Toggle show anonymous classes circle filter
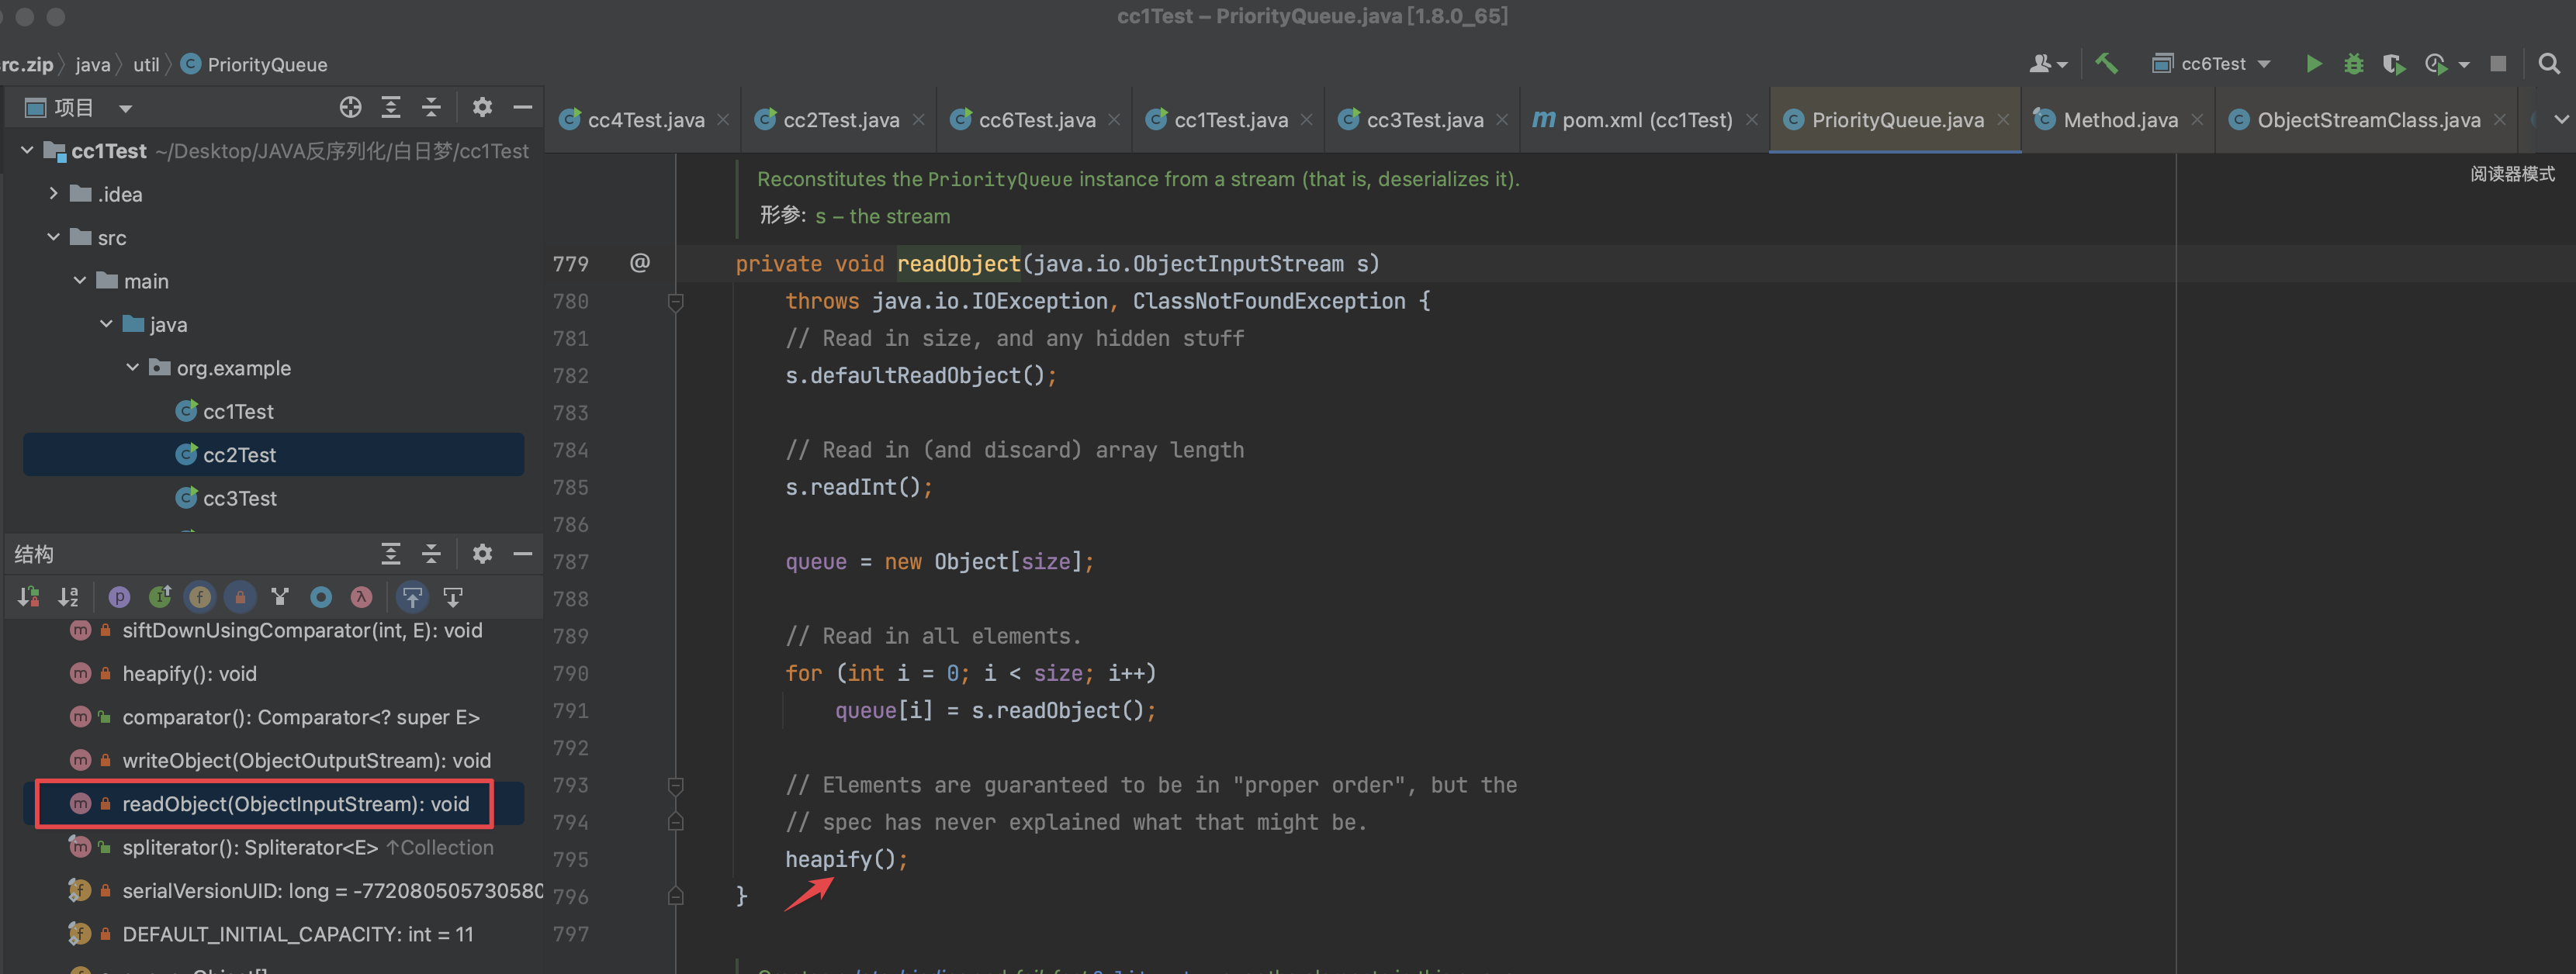Screen dimensions: 2576x974 [x=321, y=597]
